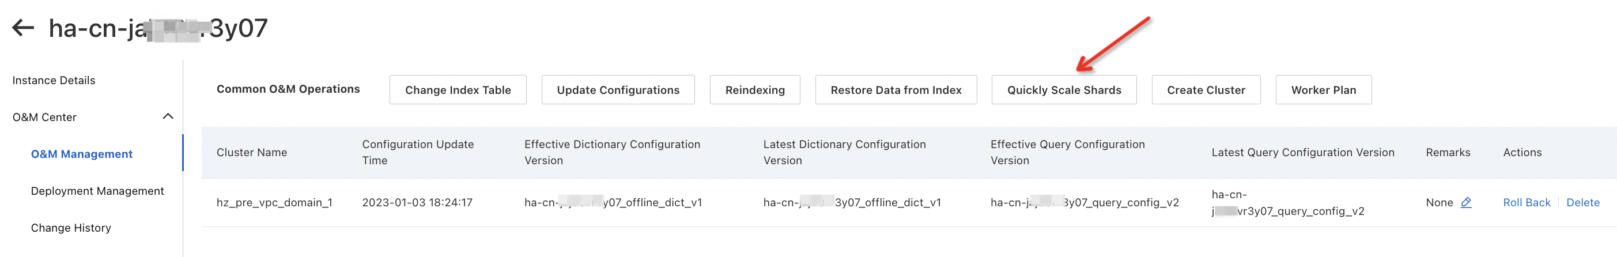Delete the hz_pre_vpc_domain_1 cluster
The width and height of the screenshot is (1617, 257).
coord(1582,202)
